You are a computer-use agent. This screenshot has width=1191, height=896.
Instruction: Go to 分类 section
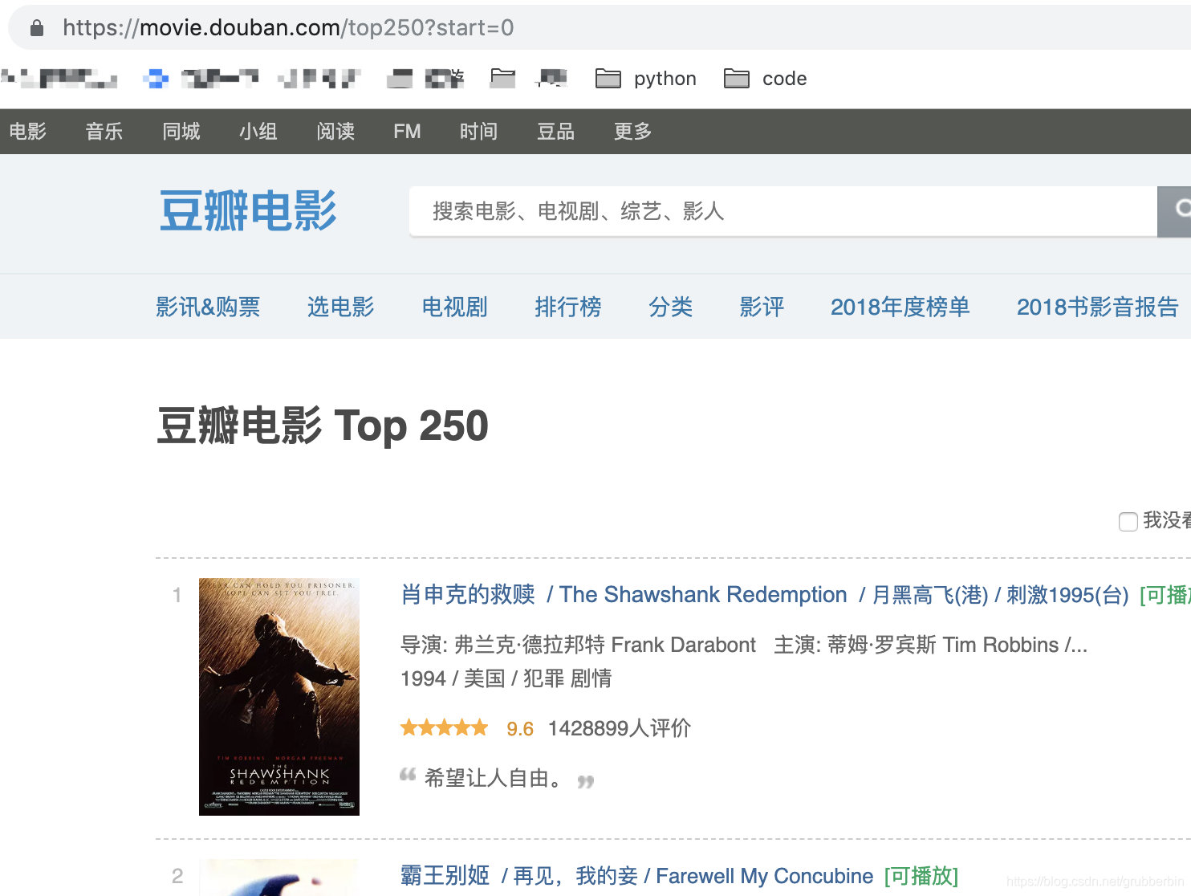coord(671,307)
